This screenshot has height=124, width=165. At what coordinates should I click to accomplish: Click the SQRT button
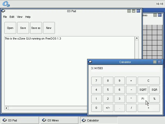pyautogui.click(x=143, y=90)
